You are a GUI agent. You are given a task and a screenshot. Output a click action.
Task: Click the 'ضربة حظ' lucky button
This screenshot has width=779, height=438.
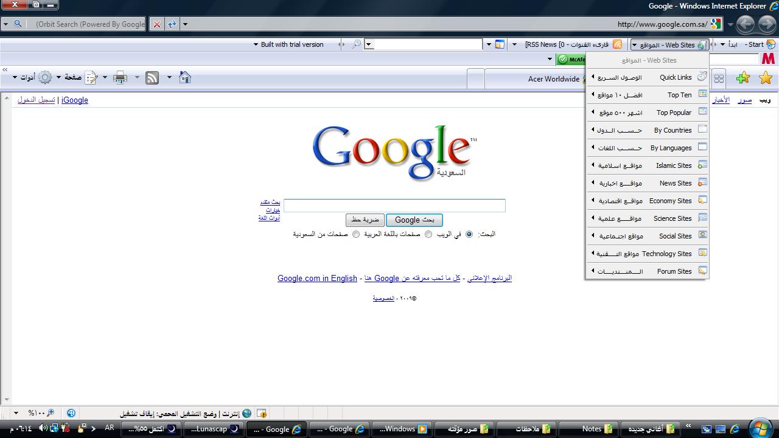click(x=365, y=220)
